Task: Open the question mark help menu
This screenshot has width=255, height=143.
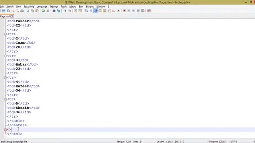Action: click(x=108, y=6)
